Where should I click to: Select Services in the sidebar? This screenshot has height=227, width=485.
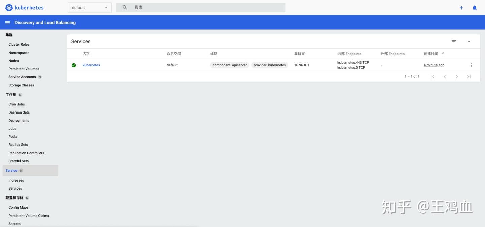tap(15, 188)
